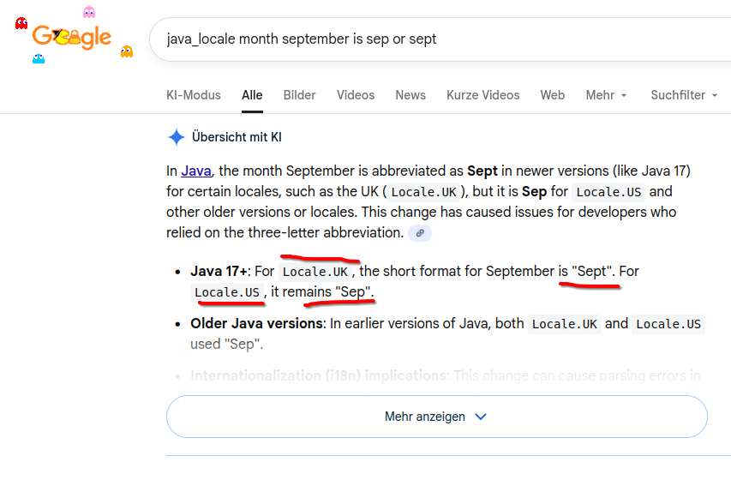Click the red ghost in the doodle
This screenshot has height=486, width=731.
point(21,23)
